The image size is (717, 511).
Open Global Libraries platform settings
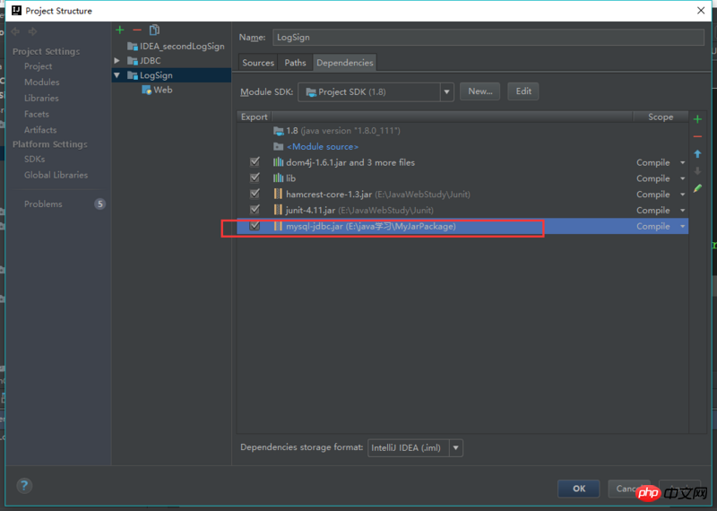56,175
